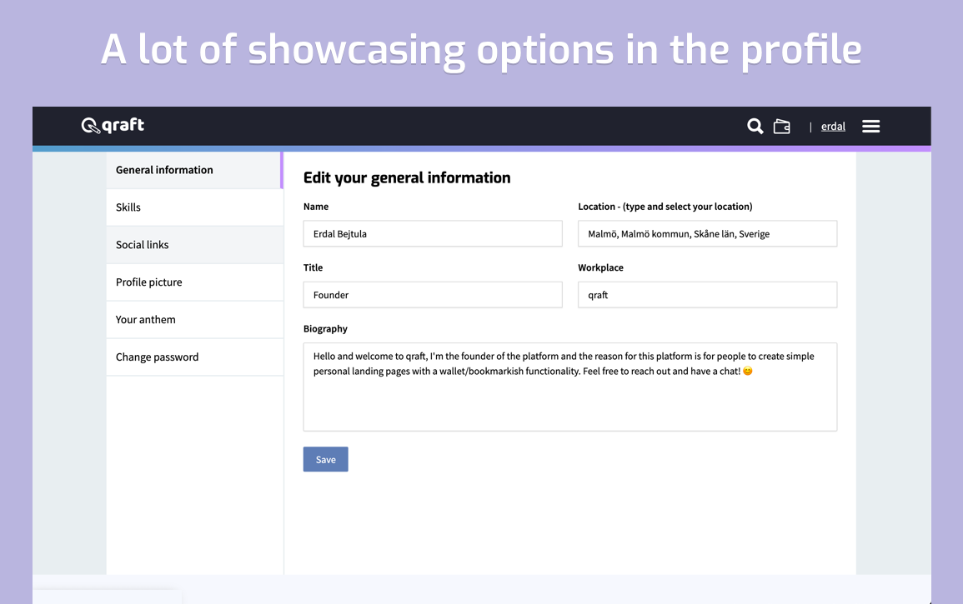The width and height of the screenshot is (963, 604).
Task: Focus the Name input field
Action: pyautogui.click(x=432, y=234)
